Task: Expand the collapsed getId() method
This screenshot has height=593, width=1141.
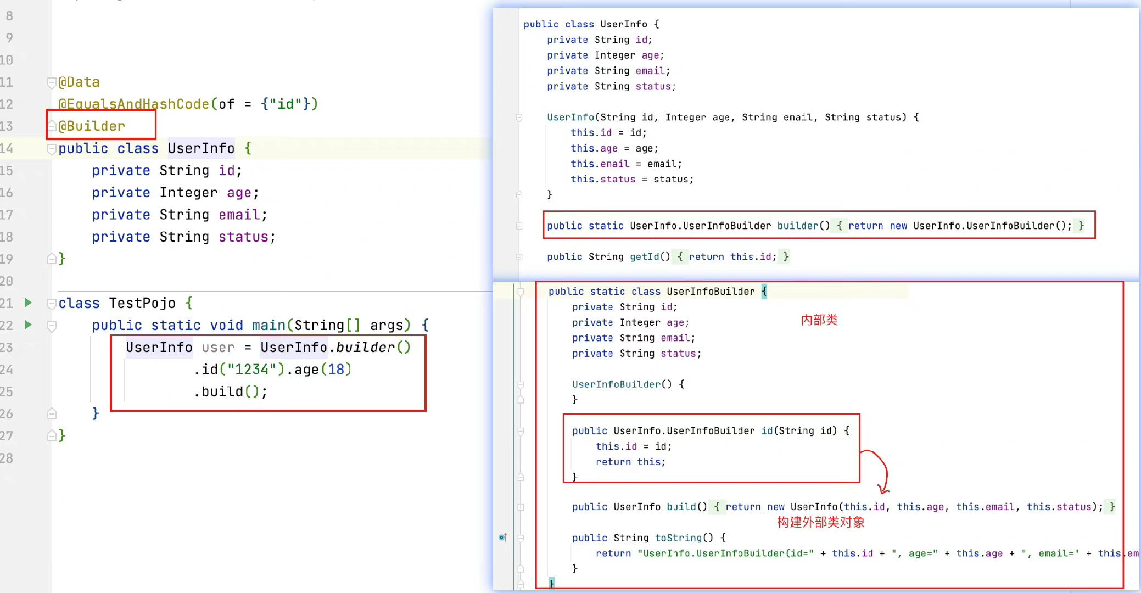Action: pyautogui.click(x=519, y=256)
